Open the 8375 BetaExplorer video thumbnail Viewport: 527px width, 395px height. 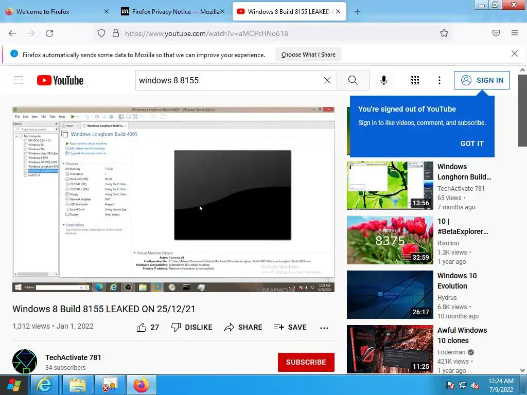click(390, 240)
